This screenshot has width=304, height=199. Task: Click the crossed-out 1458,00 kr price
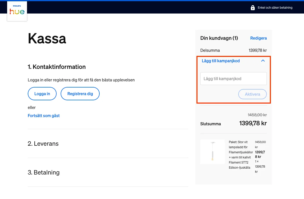click(x=257, y=115)
